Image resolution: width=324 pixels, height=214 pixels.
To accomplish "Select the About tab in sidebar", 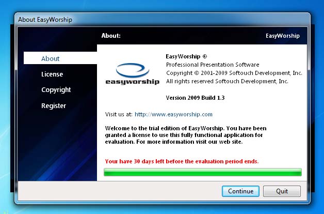I will (x=60, y=58).
